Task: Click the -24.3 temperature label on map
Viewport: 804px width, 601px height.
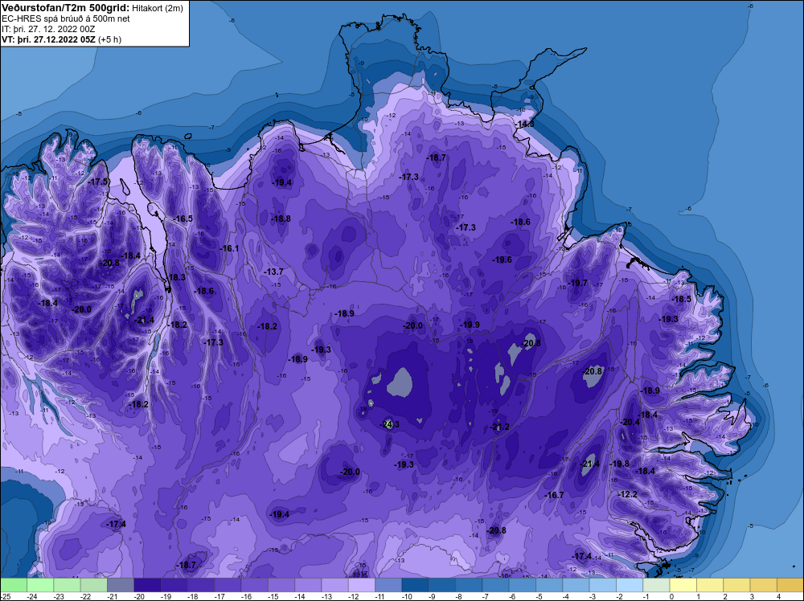Action: [x=389, y=424]
